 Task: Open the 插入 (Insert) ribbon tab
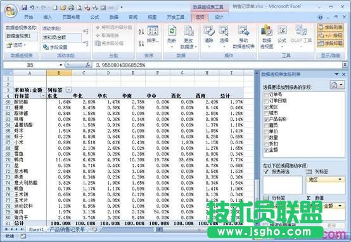click(x=48, y=17)
